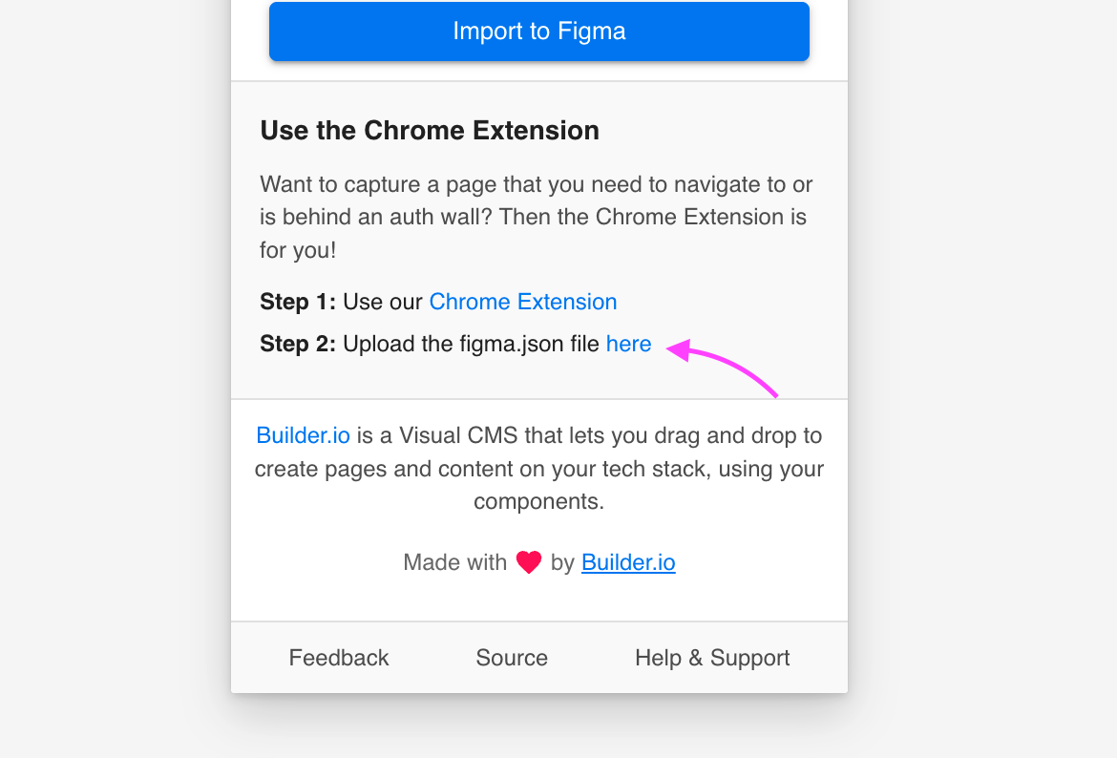1117x758 pixels.
Task: Open Source from the footer menu
Action: click(x=511, y=658)
